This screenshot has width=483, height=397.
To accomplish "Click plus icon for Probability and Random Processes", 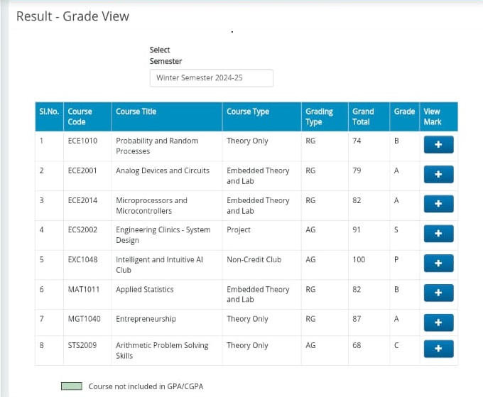I will (x=438, y=145).
